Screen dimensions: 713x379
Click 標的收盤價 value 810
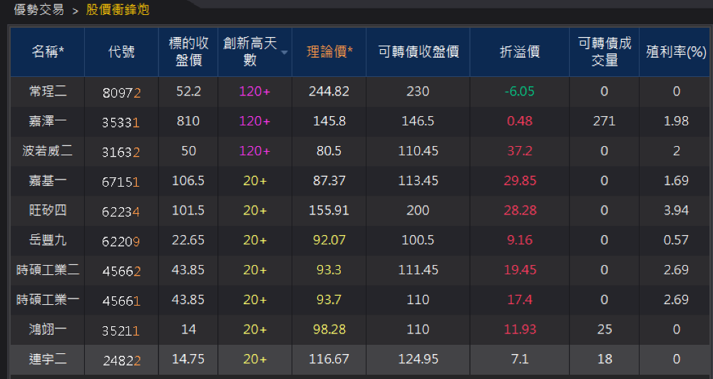click(x=188, y=121)
